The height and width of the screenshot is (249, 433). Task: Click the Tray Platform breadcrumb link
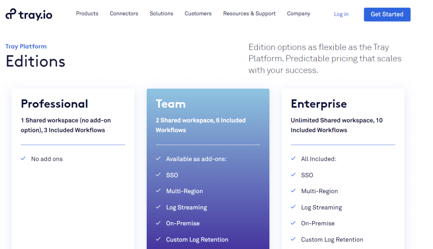pos(26,47)
